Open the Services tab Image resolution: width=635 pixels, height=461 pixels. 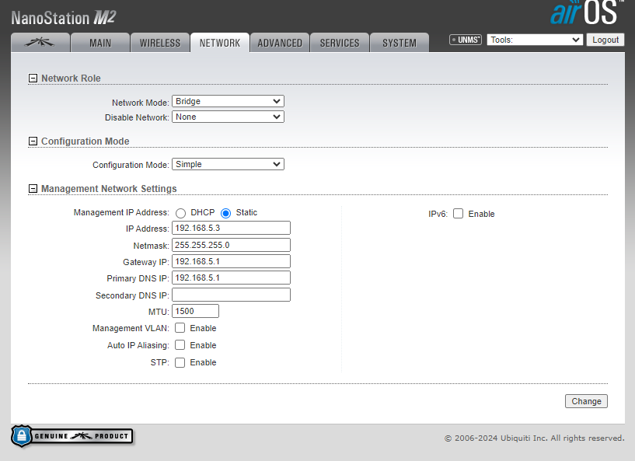(340, 43)
